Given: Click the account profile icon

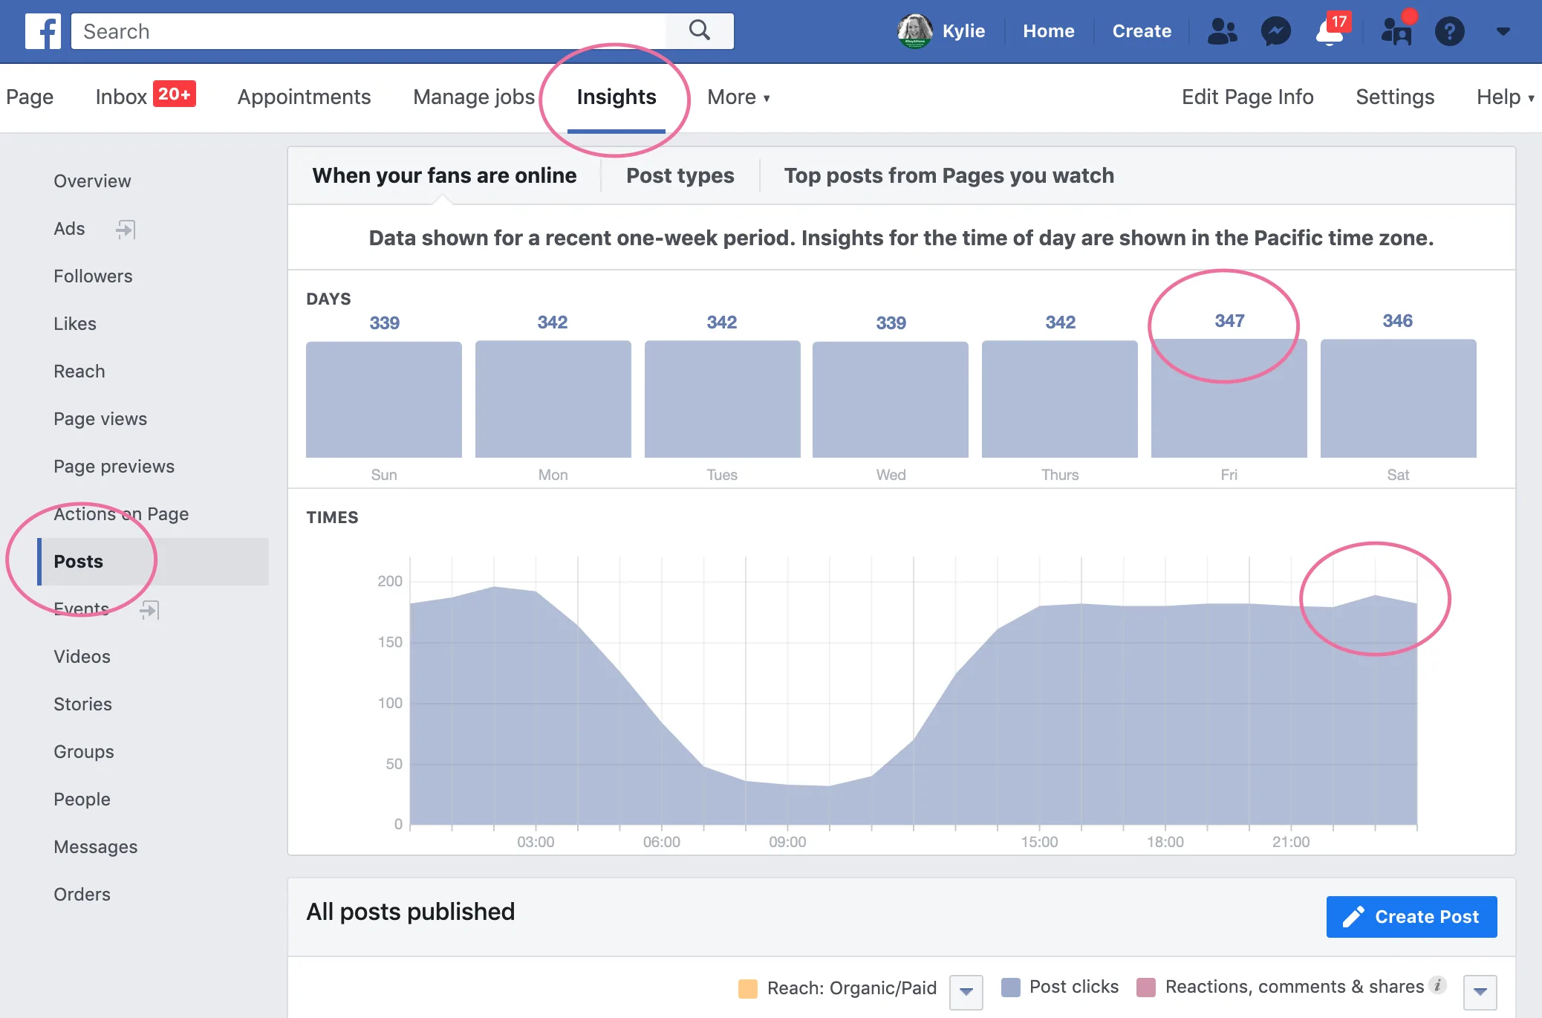Looking at the screenshot, I should click(x=917, y=30).
